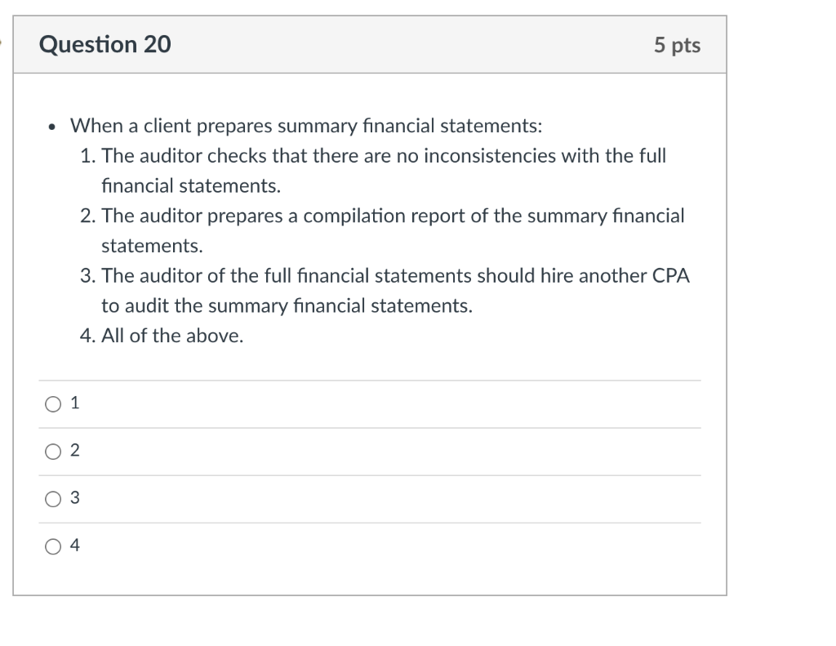Select radio button for answer 4
Image resolution: width=836 pixels, height=646 pixels.
(x=52, y=546)
